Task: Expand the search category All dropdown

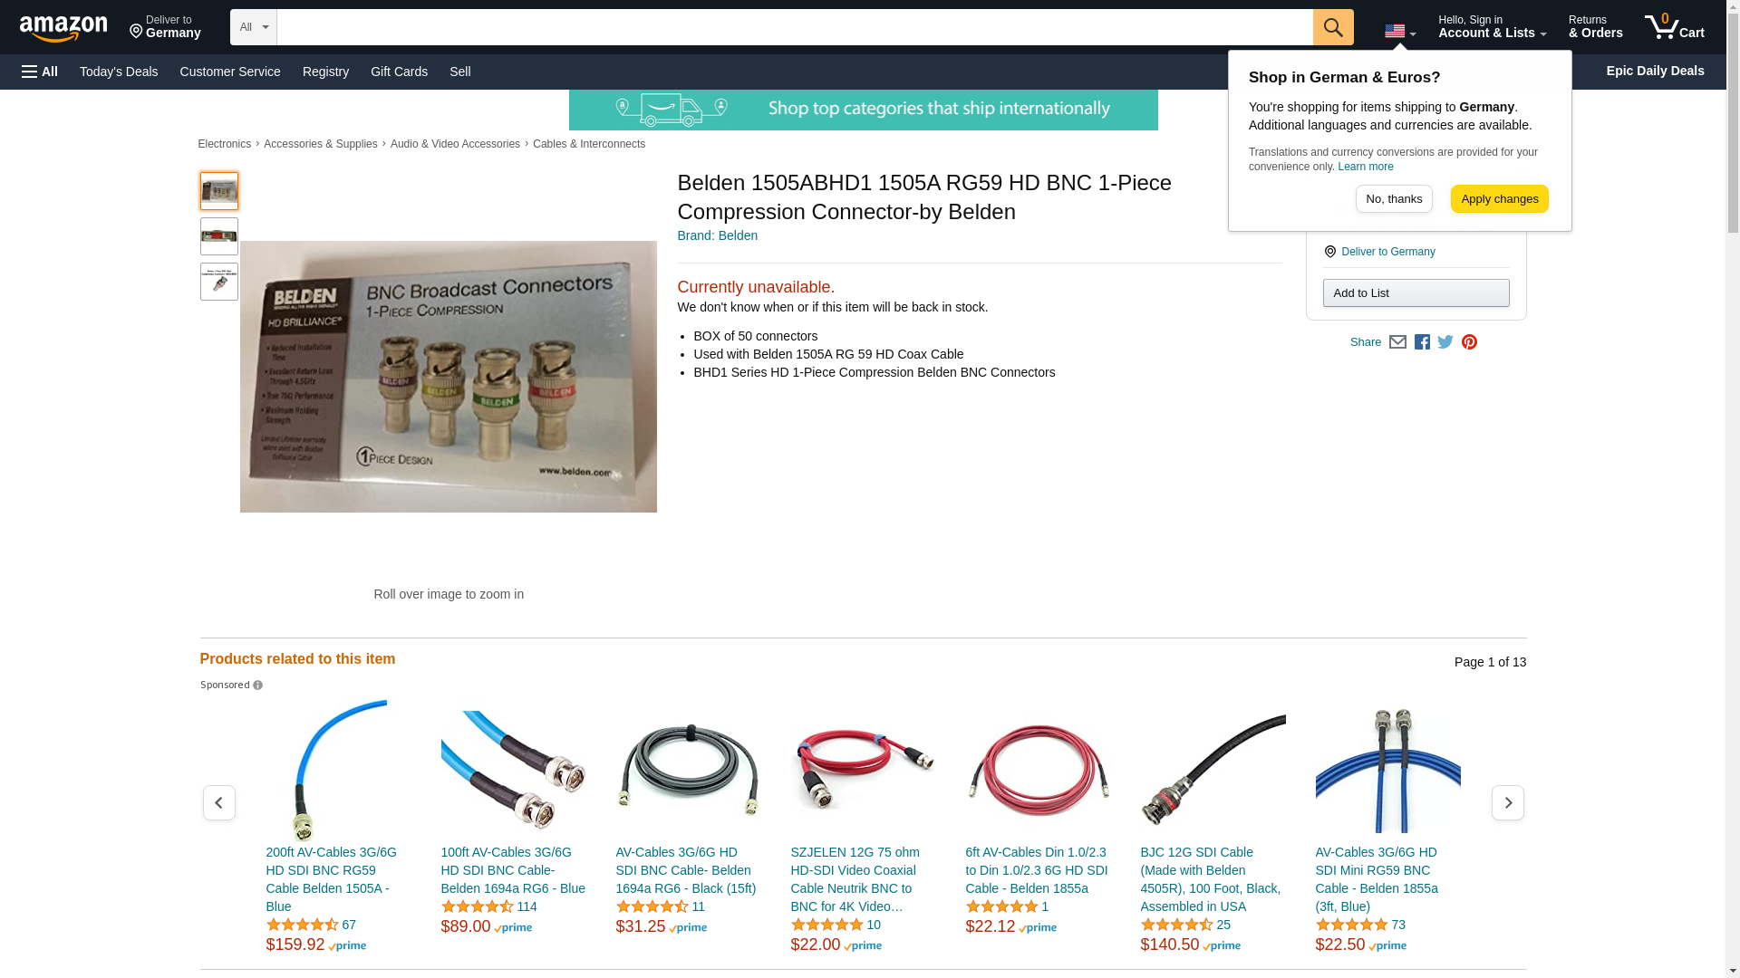Action: coord(254,27)
